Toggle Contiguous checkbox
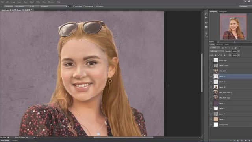The height and width of the screenshot is (142, 252). click(83, 6)
